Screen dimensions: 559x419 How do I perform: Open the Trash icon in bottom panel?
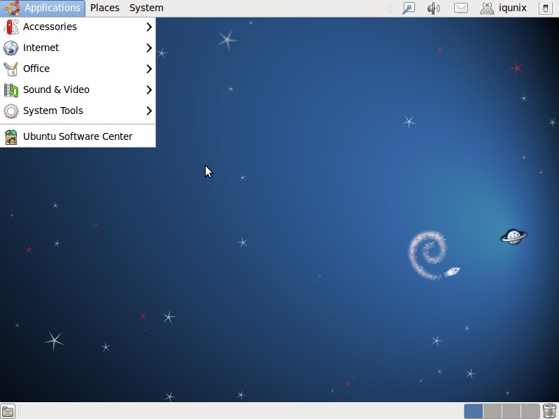(x=549, y=411)
